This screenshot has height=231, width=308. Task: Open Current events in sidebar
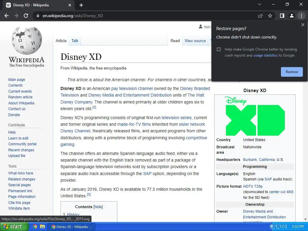20,91
